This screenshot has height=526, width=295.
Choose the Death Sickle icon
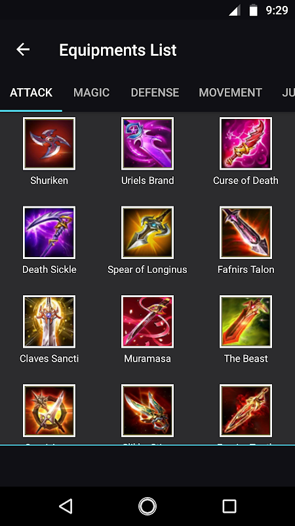click(49, 233)
